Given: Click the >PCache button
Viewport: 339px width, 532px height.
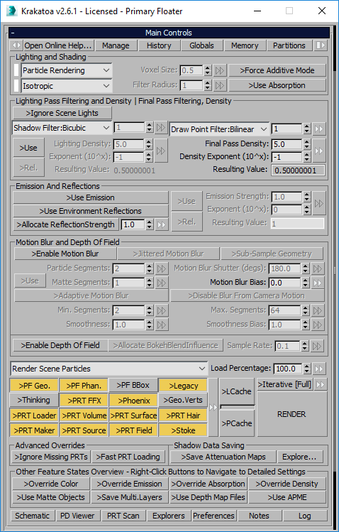Looking at the screenshot, I should point(237,423).
